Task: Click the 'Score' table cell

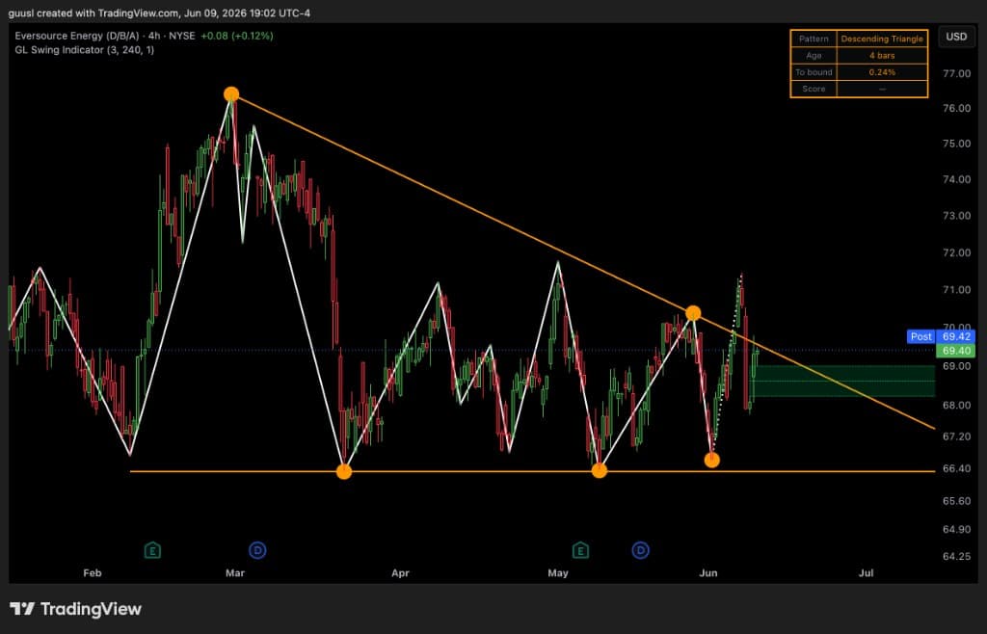Action: (814, 89)
